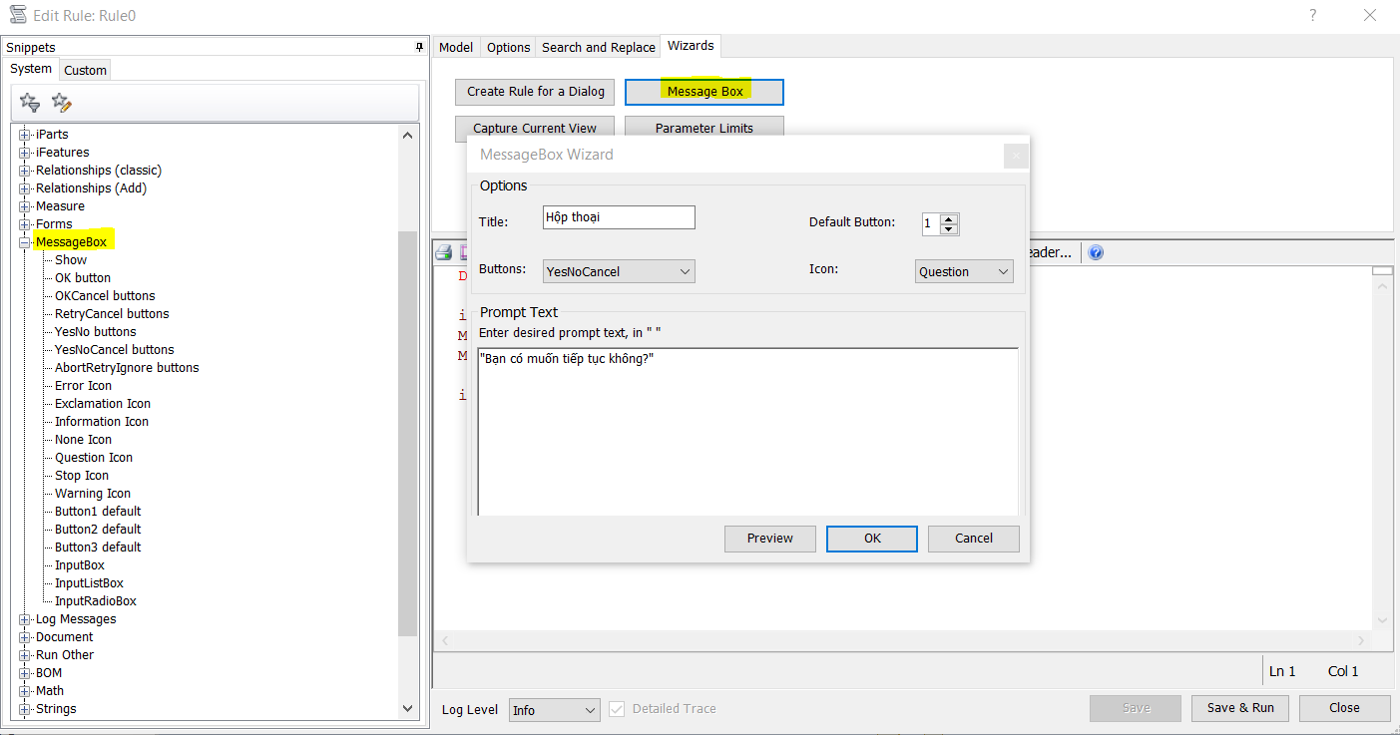Toggle the Detailed Trace checkbox
Screen dimensions: 1400x735
tap(617, 709)
